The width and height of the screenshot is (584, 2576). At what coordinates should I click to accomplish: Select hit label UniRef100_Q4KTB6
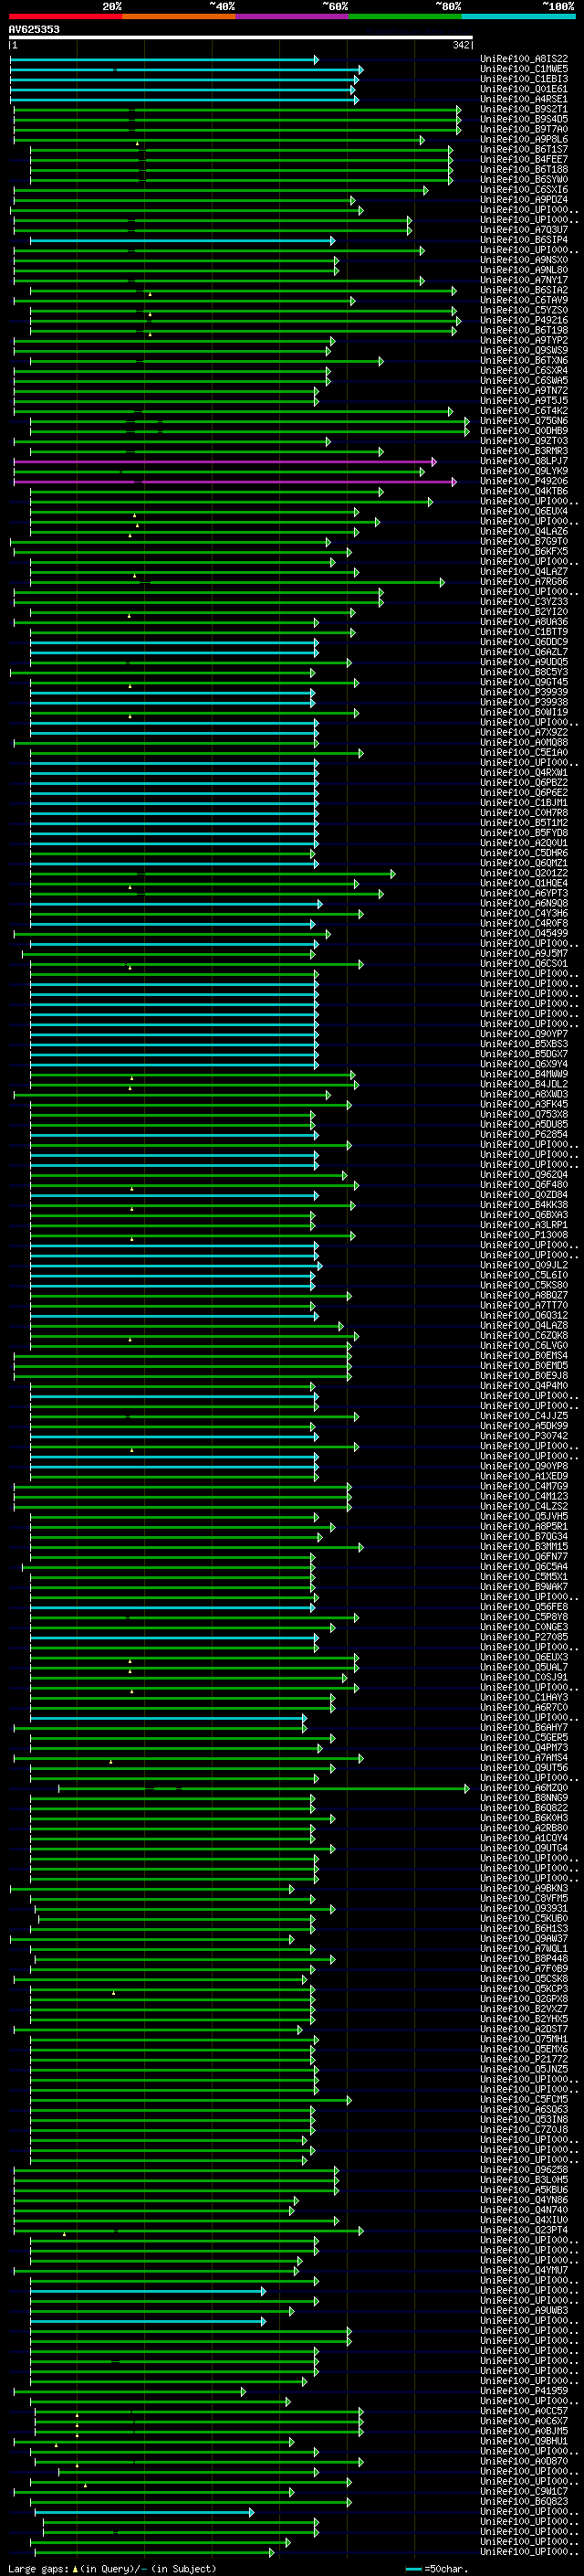tap(524, 492)
